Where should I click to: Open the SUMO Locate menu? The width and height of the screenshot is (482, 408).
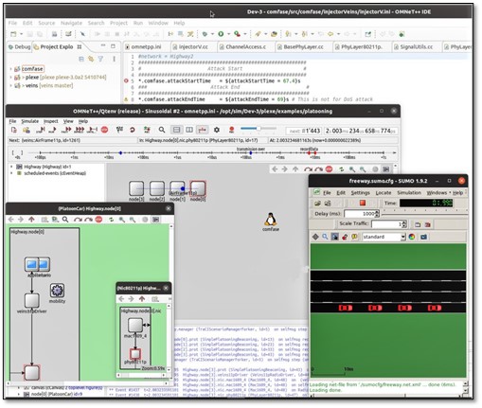click(384, 192)
